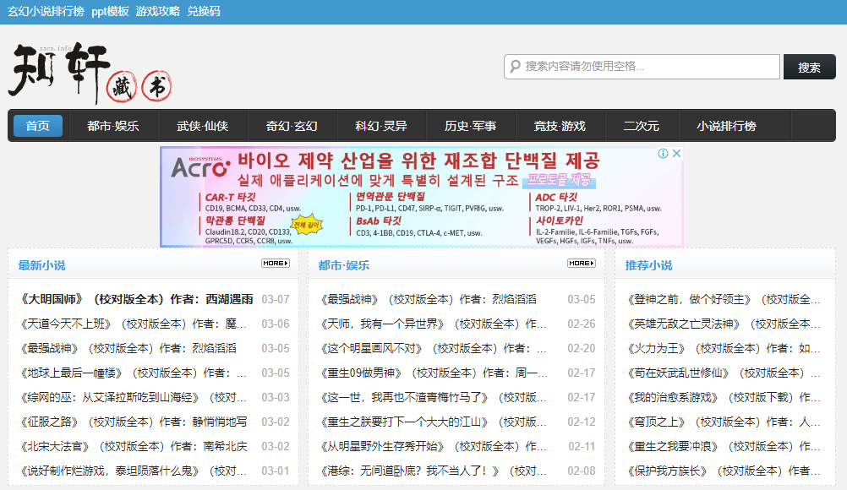
Task: Open 小说排行榜 in the navigation bar
Action: click(726, 126)
